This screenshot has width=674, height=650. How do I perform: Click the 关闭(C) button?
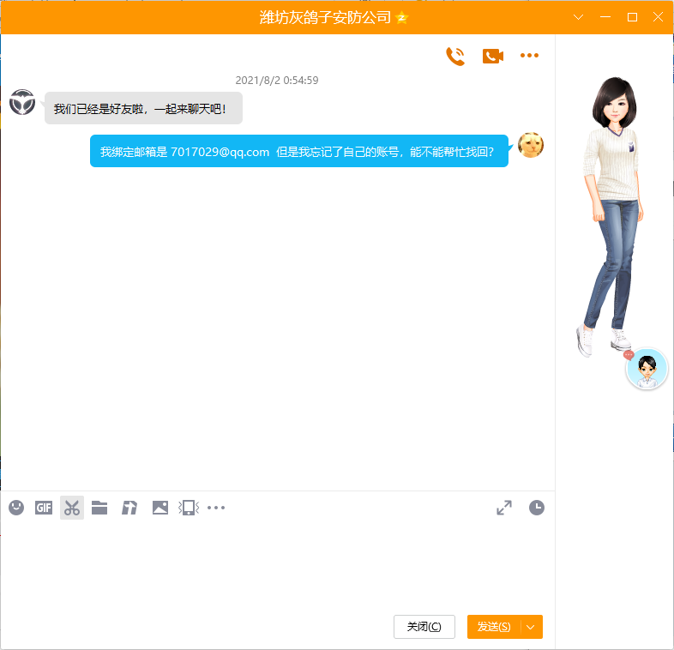click(x=424, y=627)
